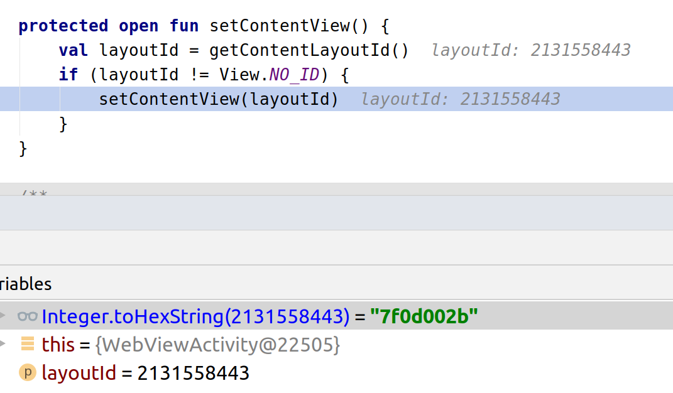Open the Variables panel tab
The width and height of the screenshot is (673, 393).
pyautogui.click(x=26, y=284)
